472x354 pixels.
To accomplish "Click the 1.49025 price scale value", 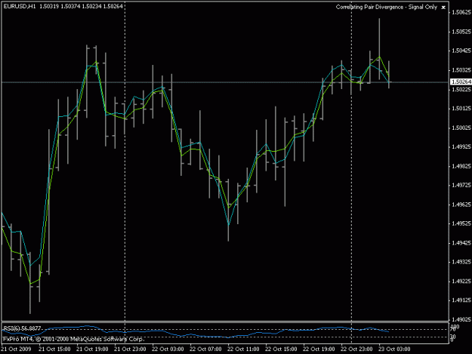I will point(461,319).
